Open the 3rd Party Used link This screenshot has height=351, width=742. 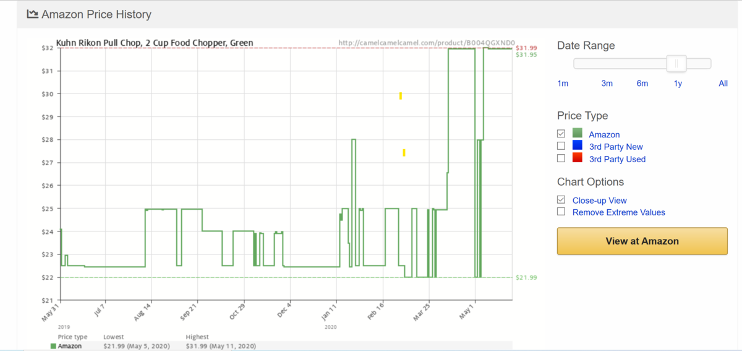(x=617, y=159)
